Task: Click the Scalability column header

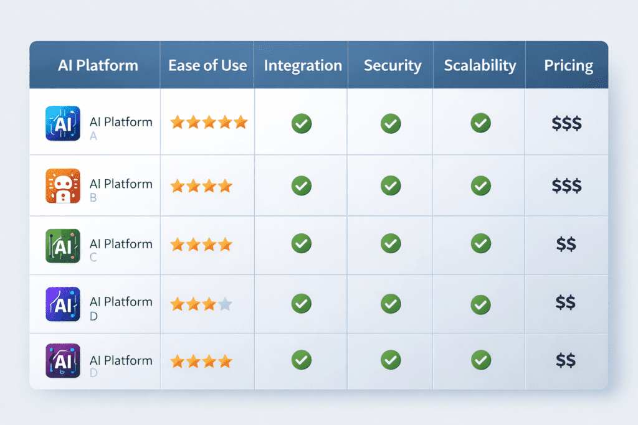Action: coord(480,66)
